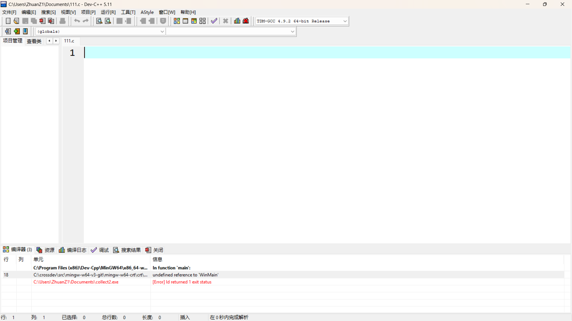Click the New file toolbar icon

click(x=8, y=21)
